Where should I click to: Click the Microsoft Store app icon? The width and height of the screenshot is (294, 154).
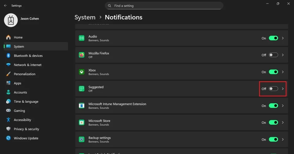(81, 123)
